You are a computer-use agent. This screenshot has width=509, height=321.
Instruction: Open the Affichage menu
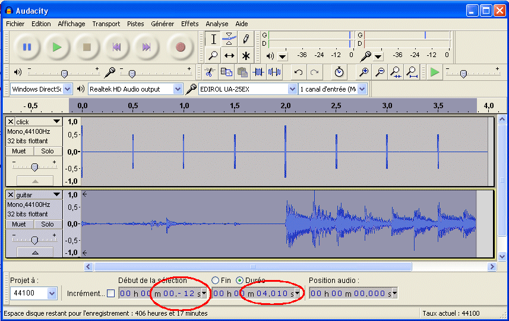(71, 24)
